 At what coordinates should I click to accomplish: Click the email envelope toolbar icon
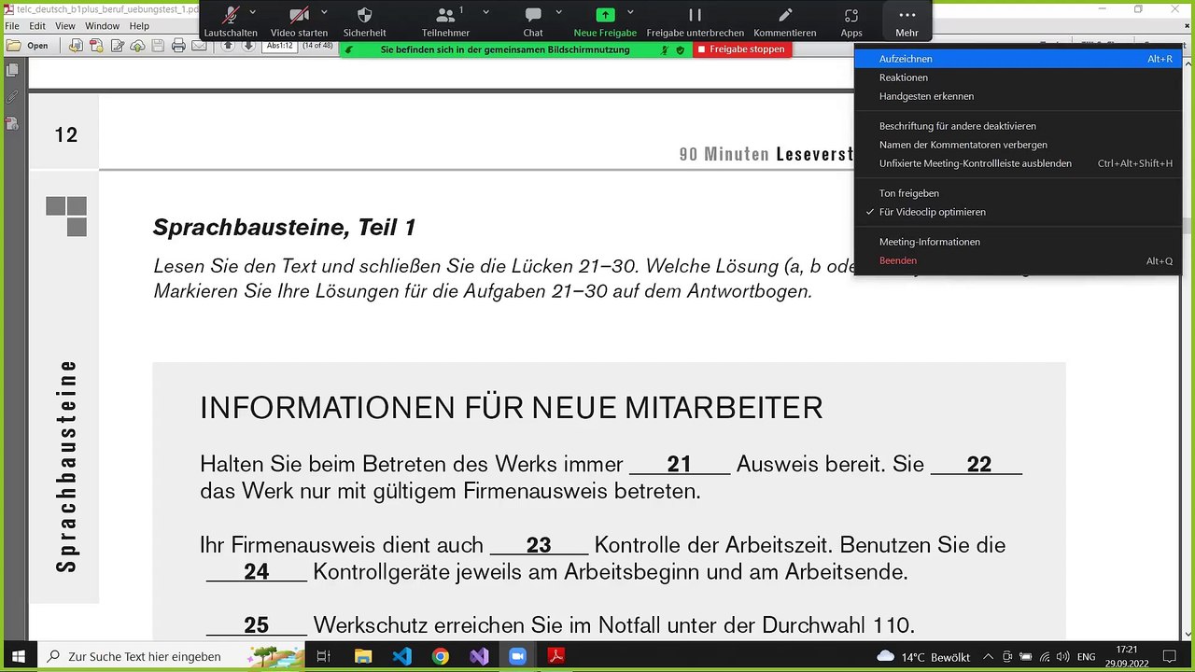click(x=199, y=46)
